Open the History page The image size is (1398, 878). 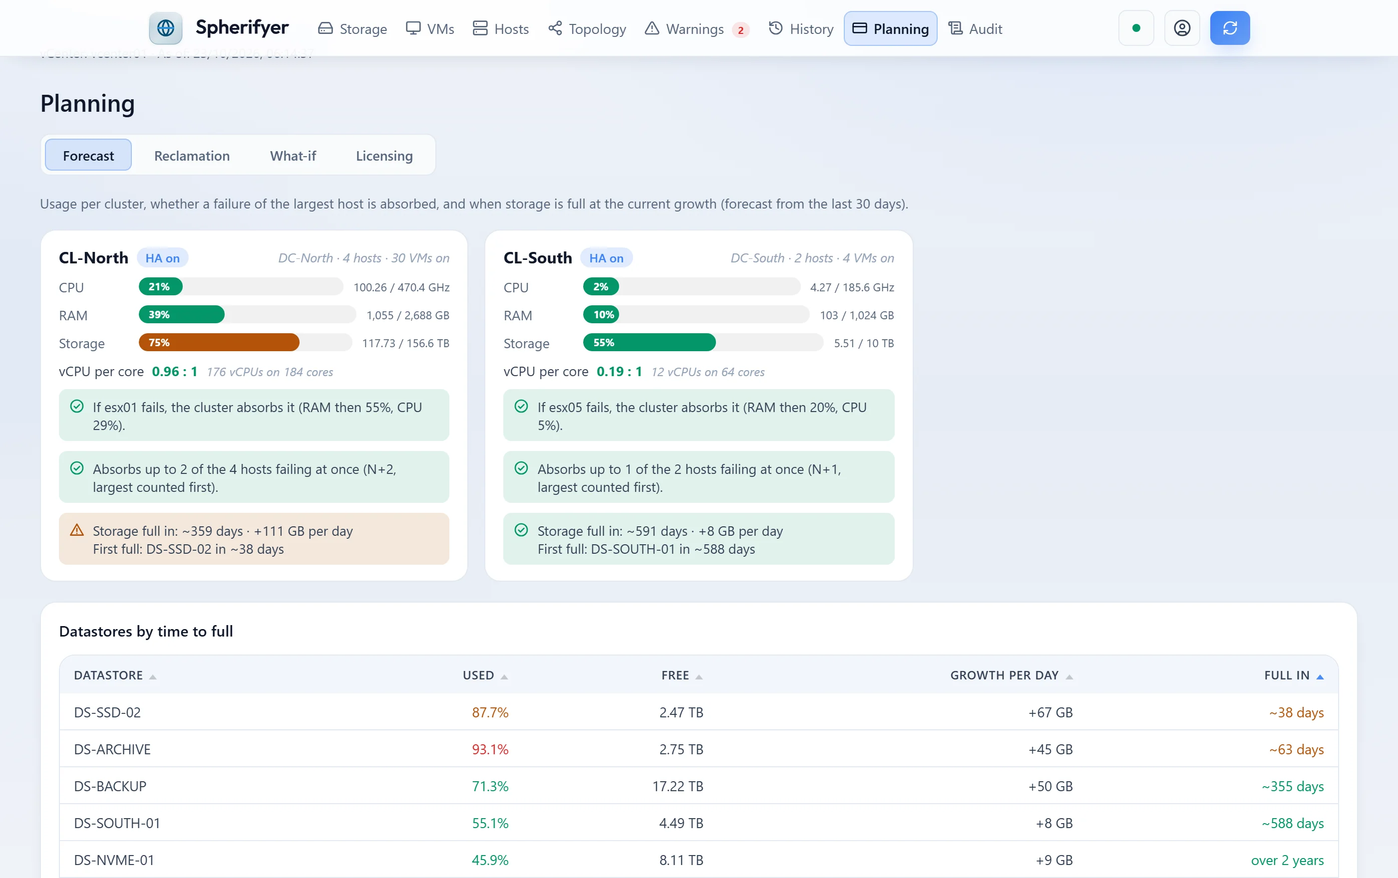coord(800,28)
